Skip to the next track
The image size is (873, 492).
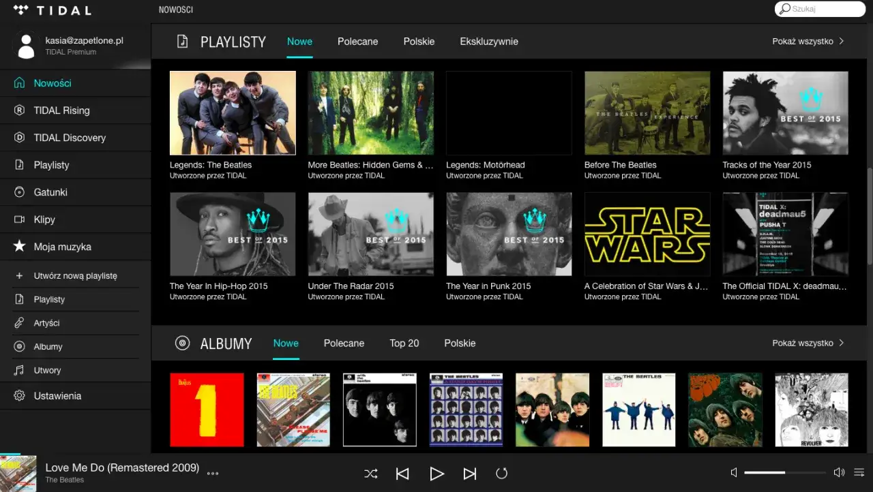pos(469,474)
